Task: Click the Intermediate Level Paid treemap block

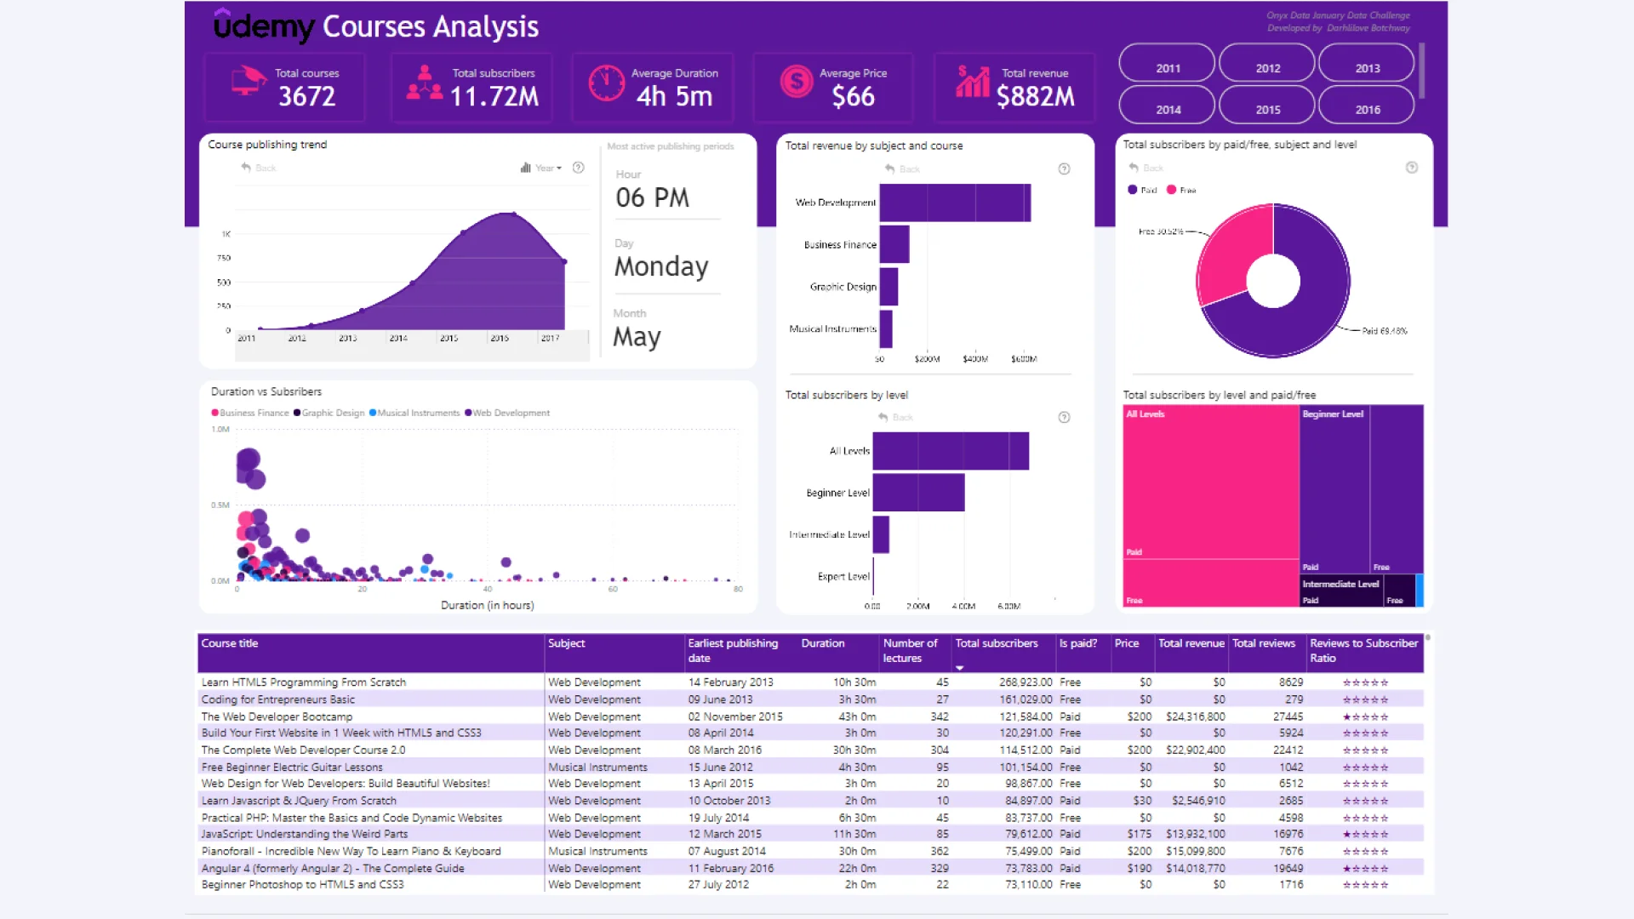Action: pyautogui.click(x=1341, y=591)
